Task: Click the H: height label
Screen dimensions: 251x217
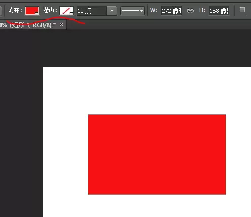Action: pyautogui.click(x=202, y=11)
